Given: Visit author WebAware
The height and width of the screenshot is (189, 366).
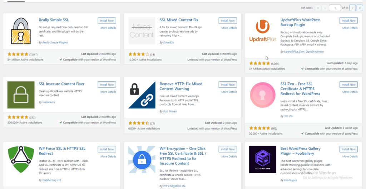Looking at the screenshot, I should pyautogui.click(x=49, y=102).
